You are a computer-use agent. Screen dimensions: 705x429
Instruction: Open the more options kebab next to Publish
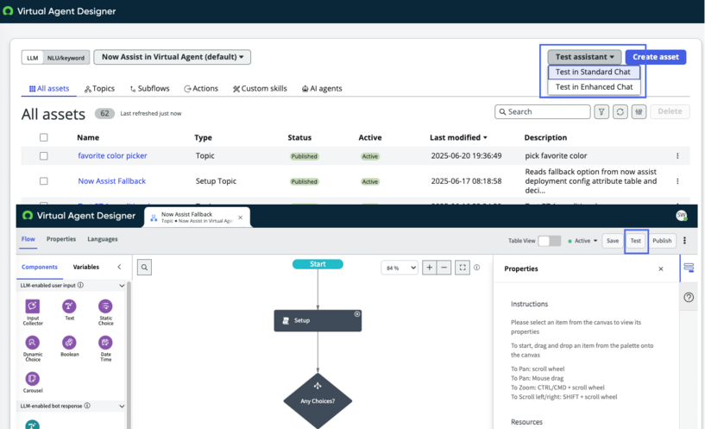click(x=685, y=241)
